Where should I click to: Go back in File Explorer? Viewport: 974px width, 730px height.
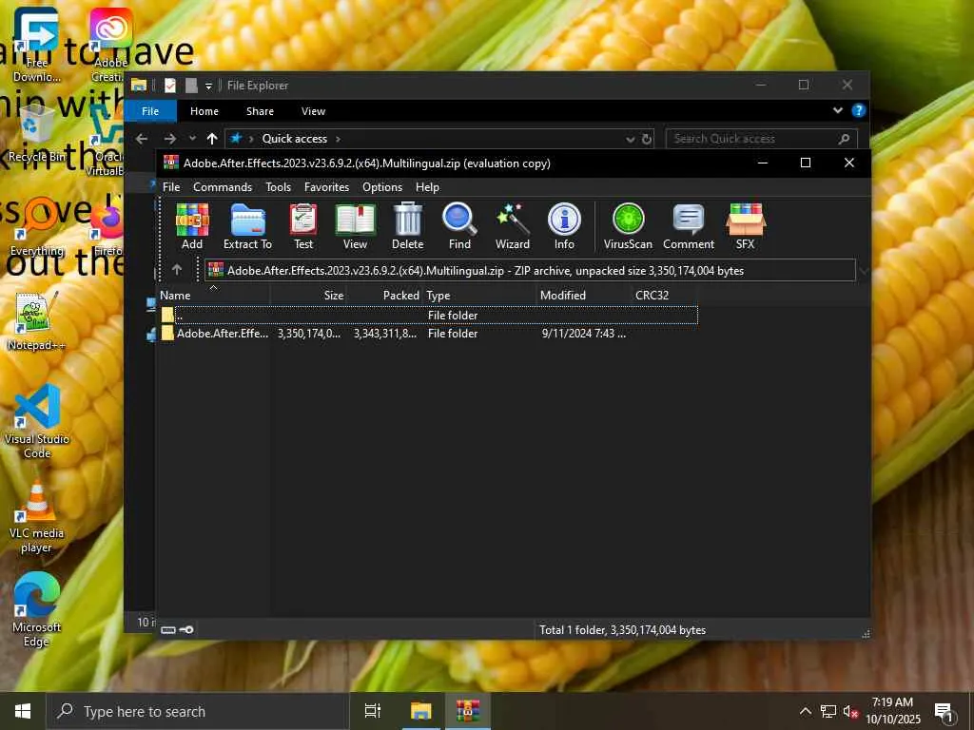pos(142,139)
